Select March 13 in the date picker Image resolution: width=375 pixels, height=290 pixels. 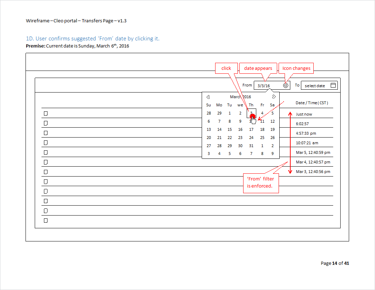point(209,129)
